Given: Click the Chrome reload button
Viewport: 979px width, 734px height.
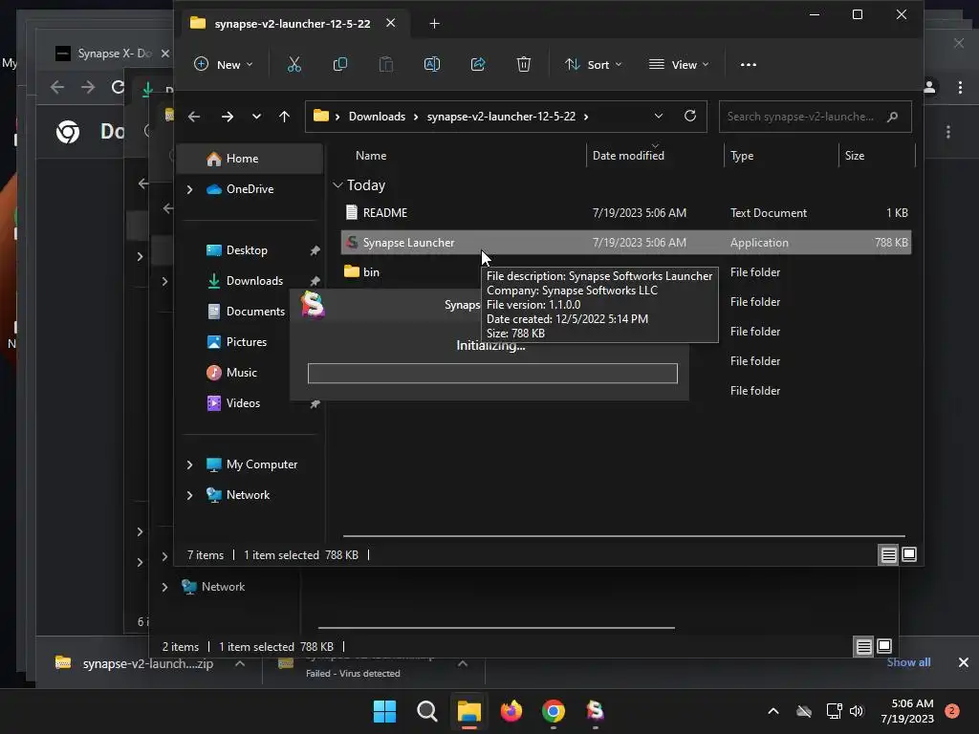Looking at the screenshot, I should click(x=118, y=87).
